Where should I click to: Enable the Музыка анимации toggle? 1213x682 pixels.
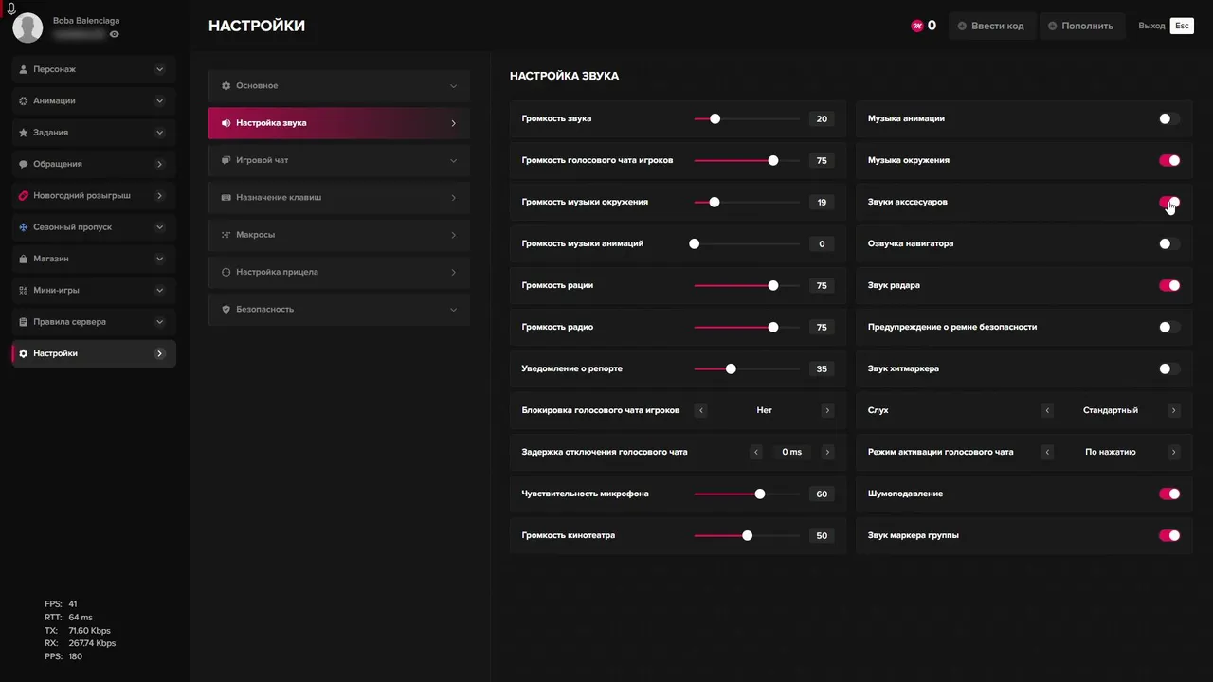(x=1169, y=119)
